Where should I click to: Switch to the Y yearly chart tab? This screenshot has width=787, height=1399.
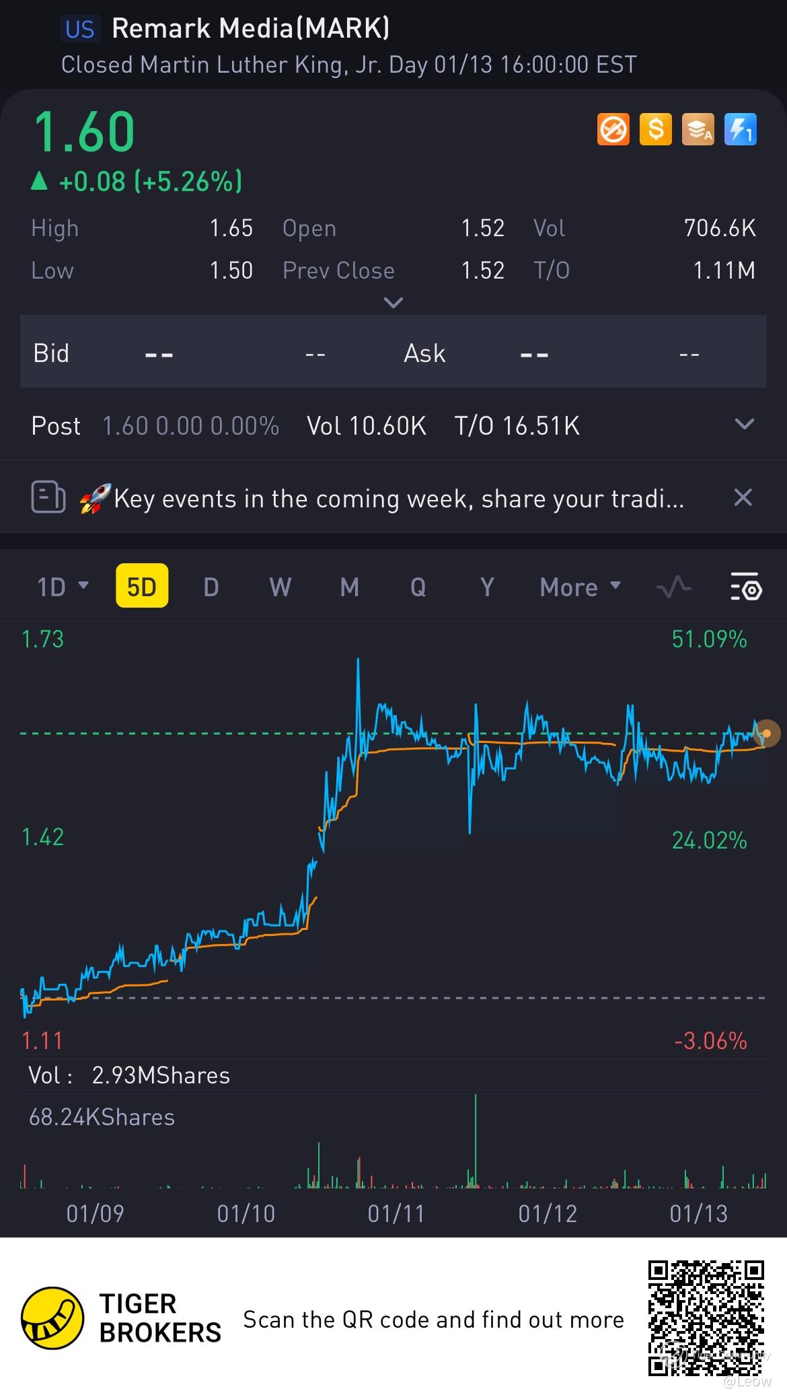(x=487, y=587)
